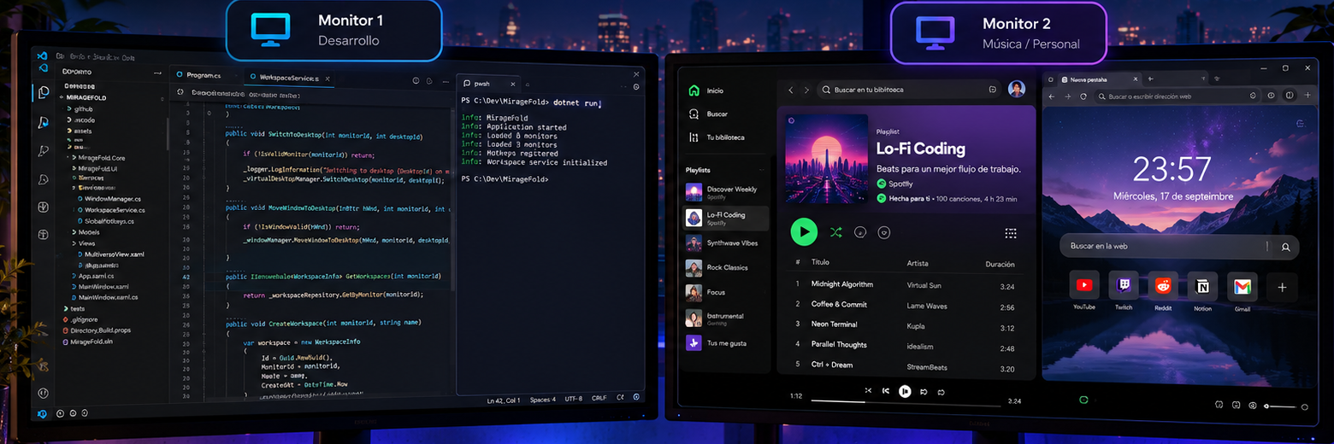Image resolution: width=1334 pixels, height=444 pixels.
Task: Click the browser back arrow
Action: tap(1054, 96)
